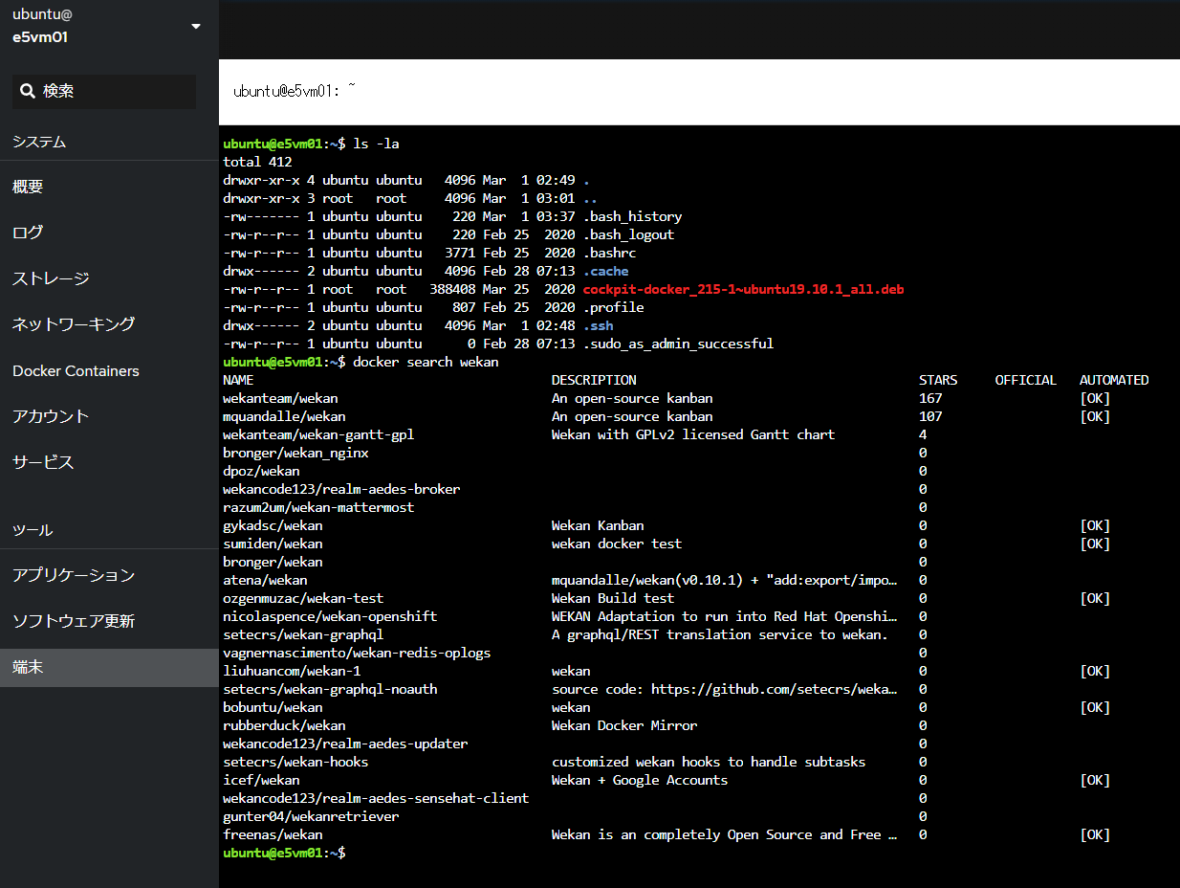Click the freenas/wekan entry
Viewport: 1180px width, 888px height.
coord(273,834)
